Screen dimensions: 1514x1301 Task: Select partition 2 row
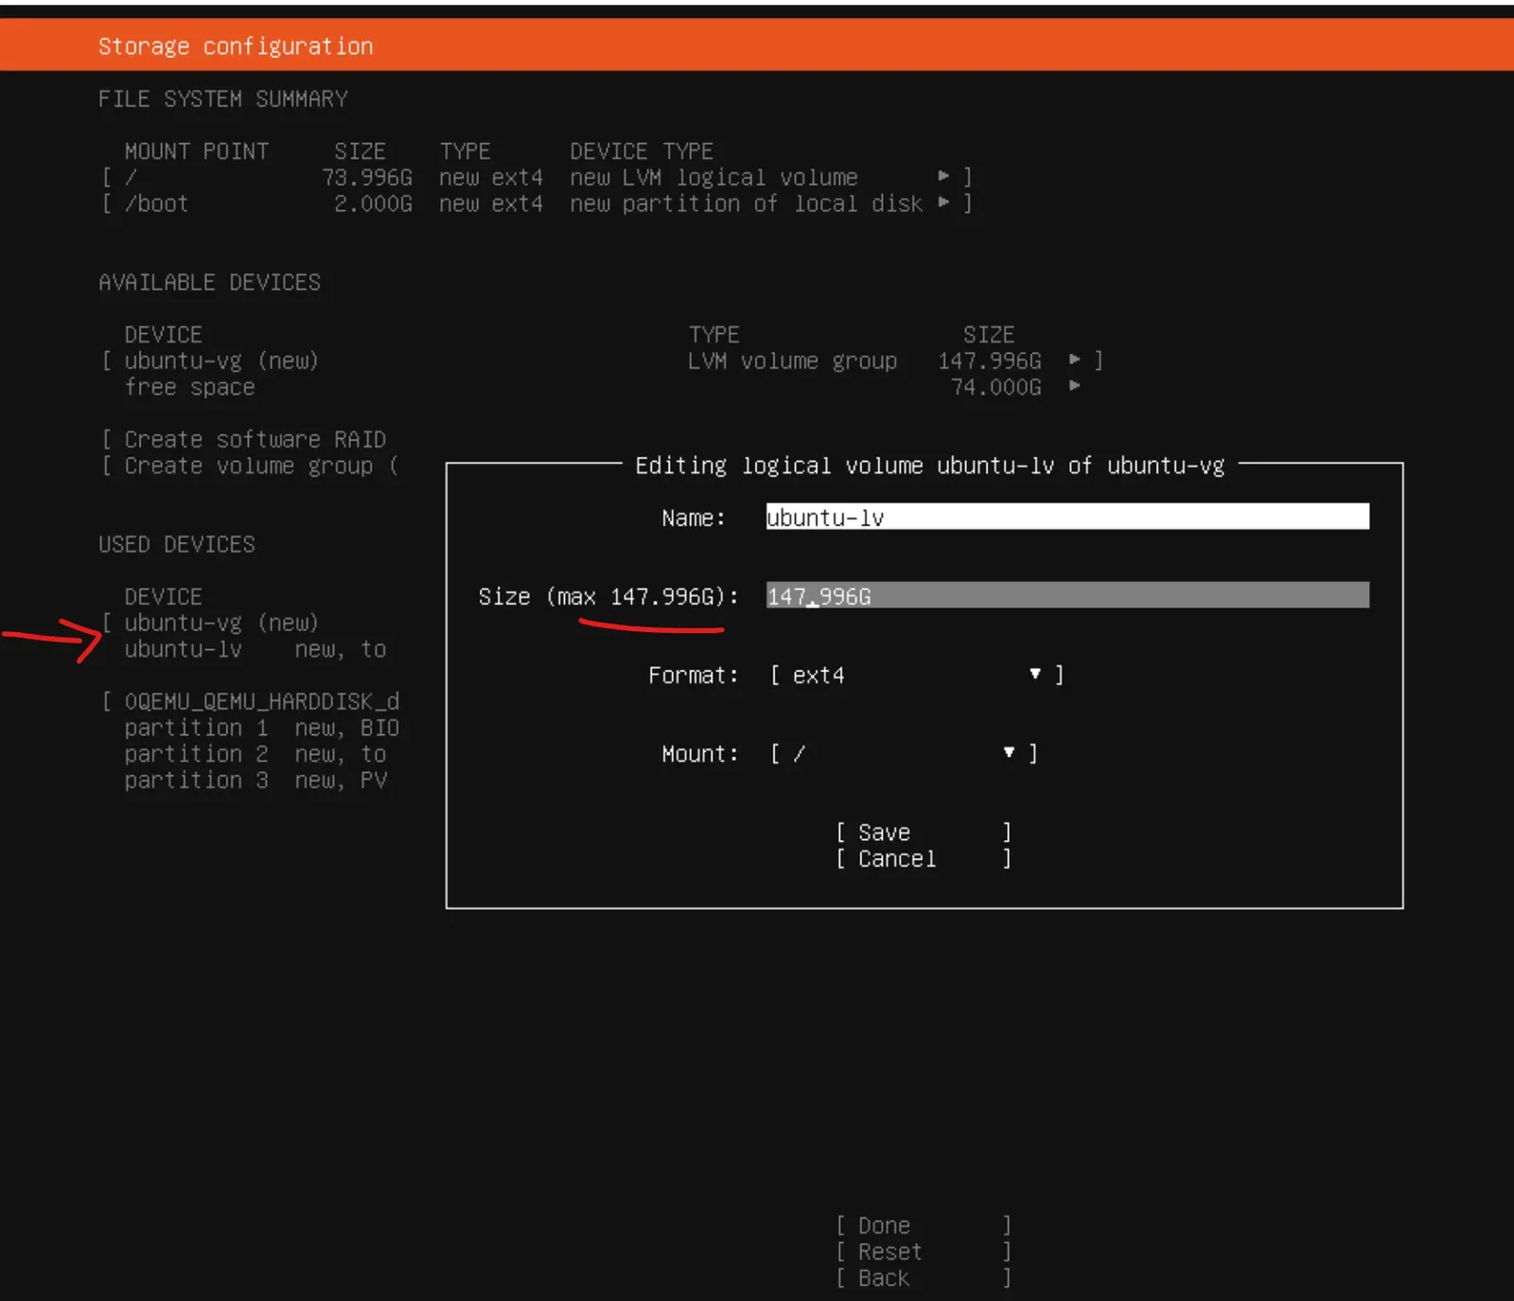pos(255,754)
